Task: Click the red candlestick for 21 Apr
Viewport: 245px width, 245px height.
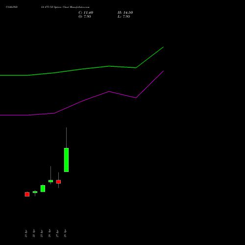Action: (27, 194)
